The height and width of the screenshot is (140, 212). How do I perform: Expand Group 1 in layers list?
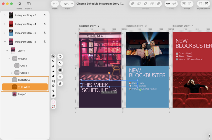coord(12,73)
